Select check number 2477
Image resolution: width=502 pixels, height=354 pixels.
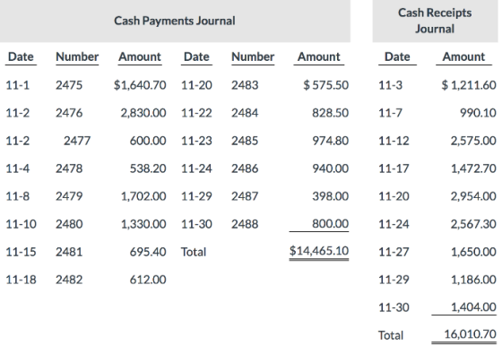[77, 141]
